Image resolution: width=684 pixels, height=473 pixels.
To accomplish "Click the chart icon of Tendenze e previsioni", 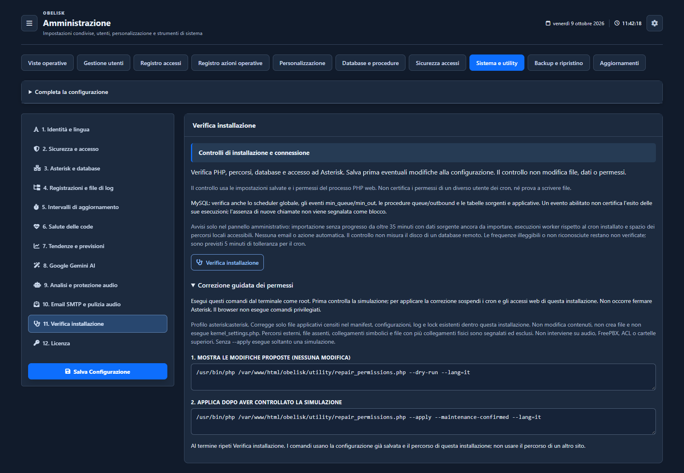I will click(37, 246).
